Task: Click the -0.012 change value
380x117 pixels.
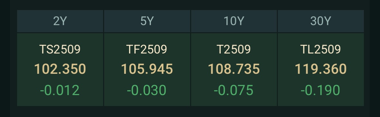Action: (60, 90)
